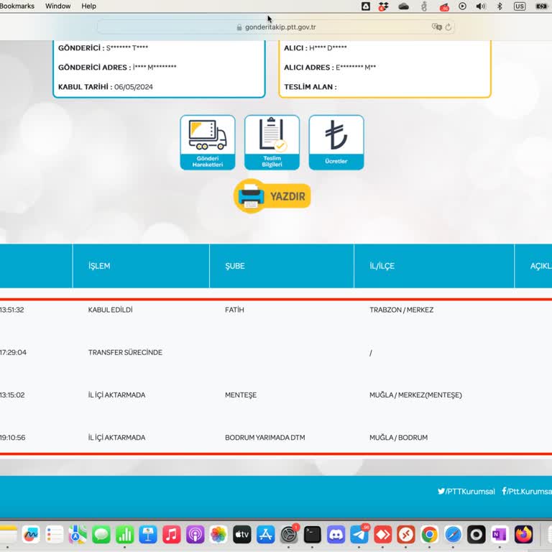Image resolution: width=552 pixels, height=552 pixels.
Task: Select the TRANSFER SÜRECİNDE cell
Action: 125,352
